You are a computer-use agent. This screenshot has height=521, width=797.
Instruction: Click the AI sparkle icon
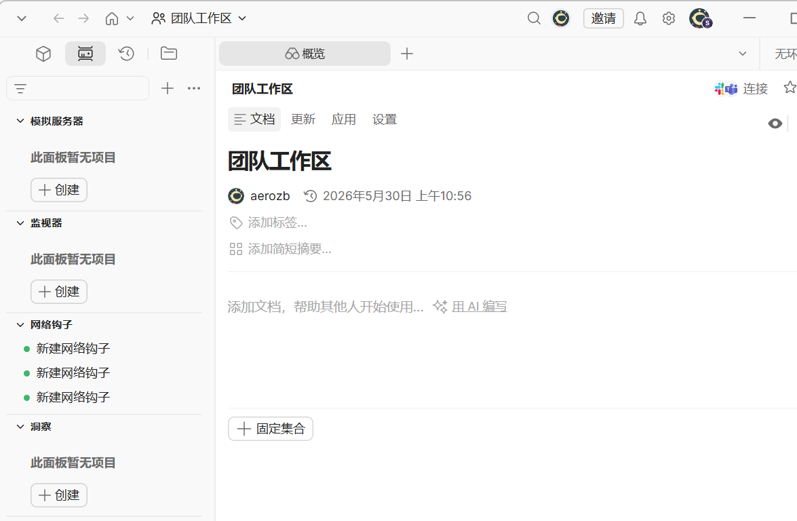440,307
